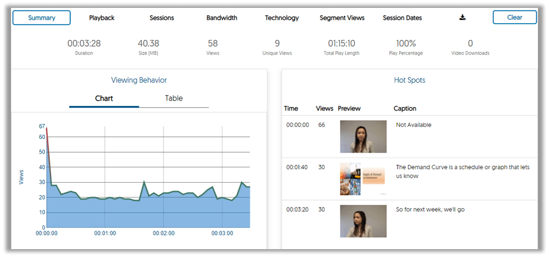Click the 'The Demand Curve' caption text

pyautogui.click(x=463, y=171)
